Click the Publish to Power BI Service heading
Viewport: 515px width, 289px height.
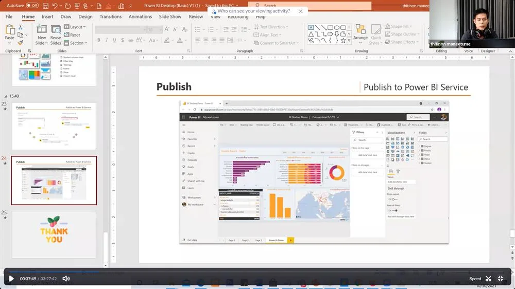416,87
